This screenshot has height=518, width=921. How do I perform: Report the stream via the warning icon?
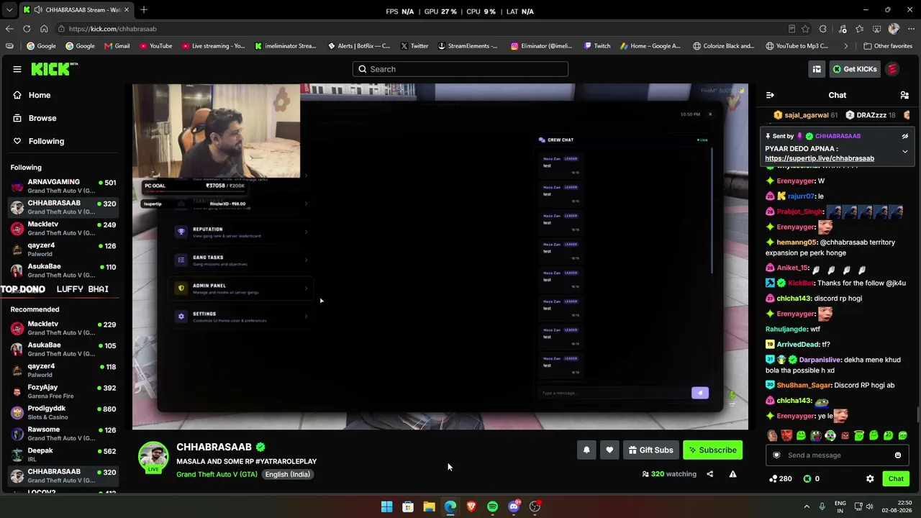click(x=732, y=474)
